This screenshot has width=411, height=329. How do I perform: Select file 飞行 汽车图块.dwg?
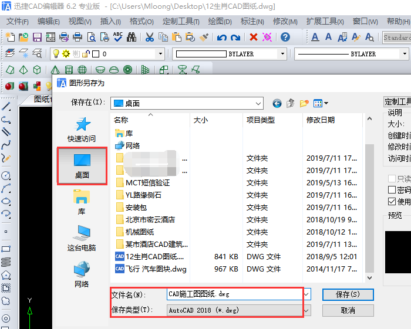(x=151, y=269)
